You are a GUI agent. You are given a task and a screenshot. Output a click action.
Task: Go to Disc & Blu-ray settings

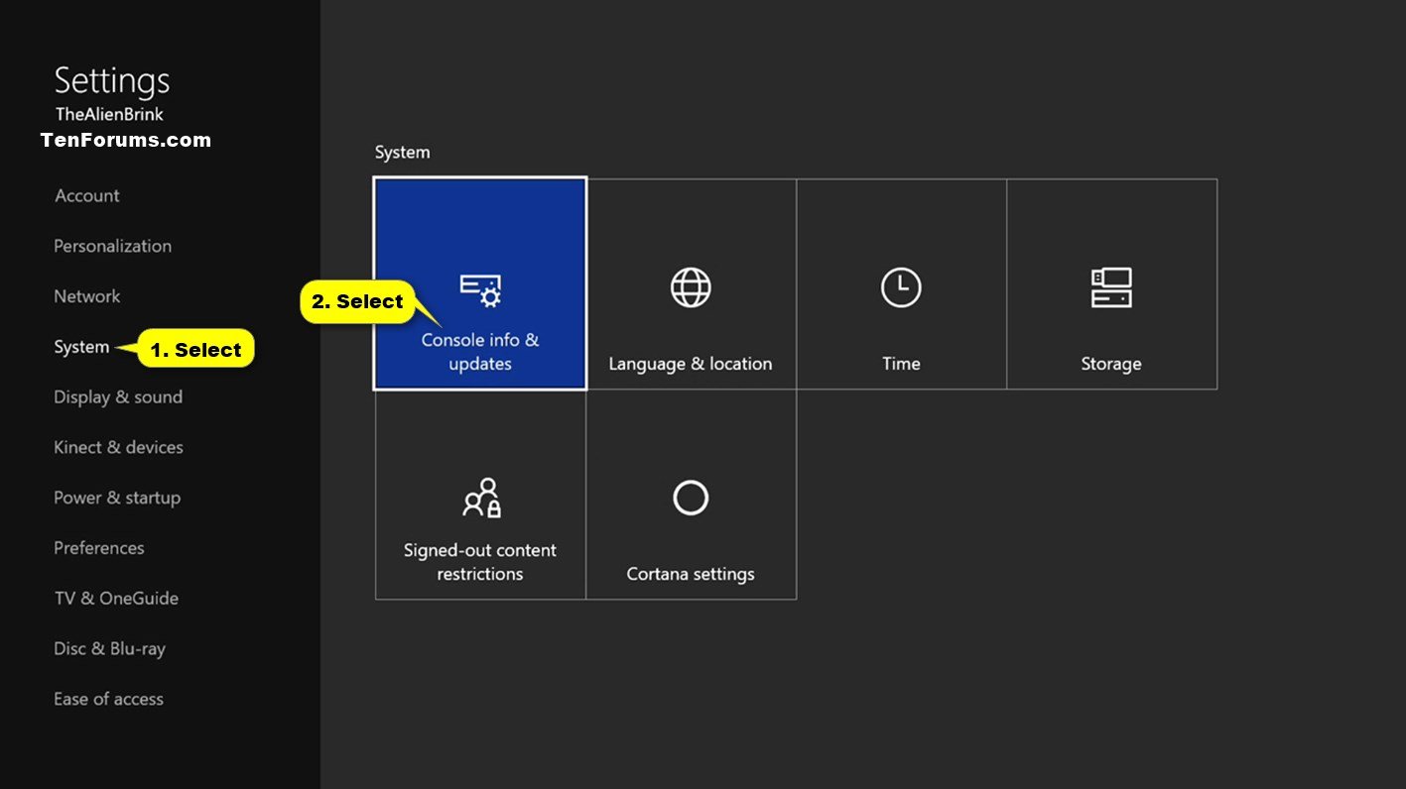coord(109,649)
